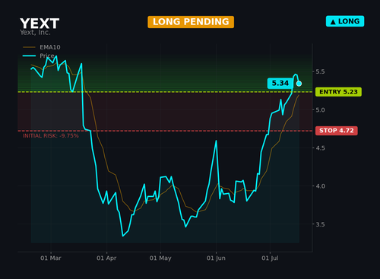Click the up-triangle icon in LONG badge
This screenshot has width=380, height=279.
(x=333, y=22)
